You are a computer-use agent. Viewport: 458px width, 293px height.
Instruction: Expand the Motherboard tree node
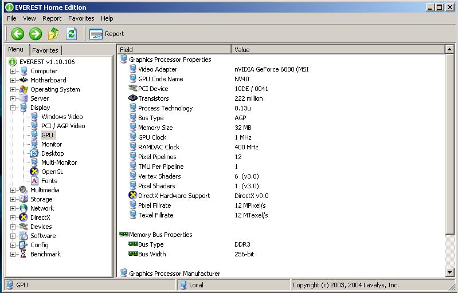point(13,80)
